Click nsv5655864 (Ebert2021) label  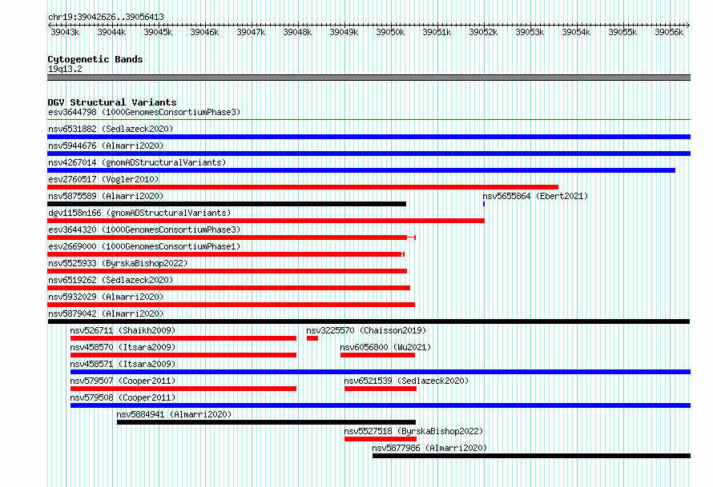tap(535, 196)
